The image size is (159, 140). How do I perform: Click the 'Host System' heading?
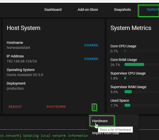click(x=23, y=28)
